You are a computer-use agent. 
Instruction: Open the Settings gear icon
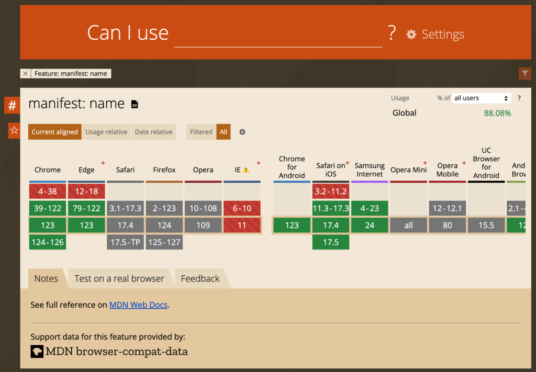click(411, 34)
